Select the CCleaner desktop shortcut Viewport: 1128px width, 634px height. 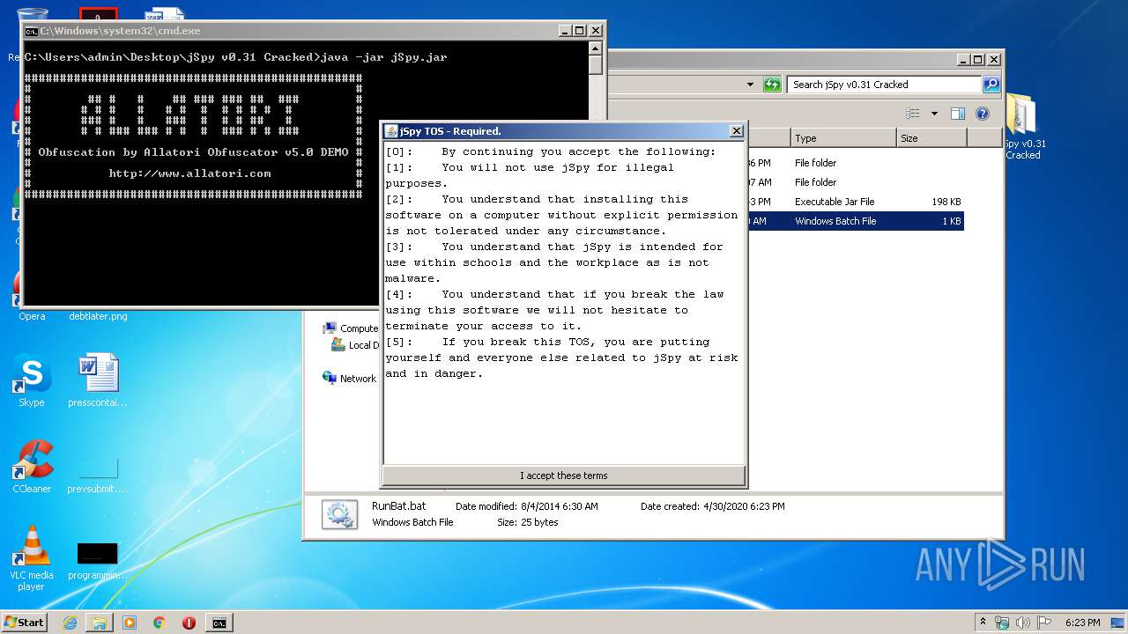pyautogui.click(x=32, y=467)
